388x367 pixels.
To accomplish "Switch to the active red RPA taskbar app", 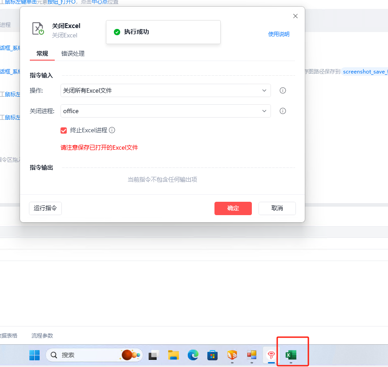I will tap(271, 355).
